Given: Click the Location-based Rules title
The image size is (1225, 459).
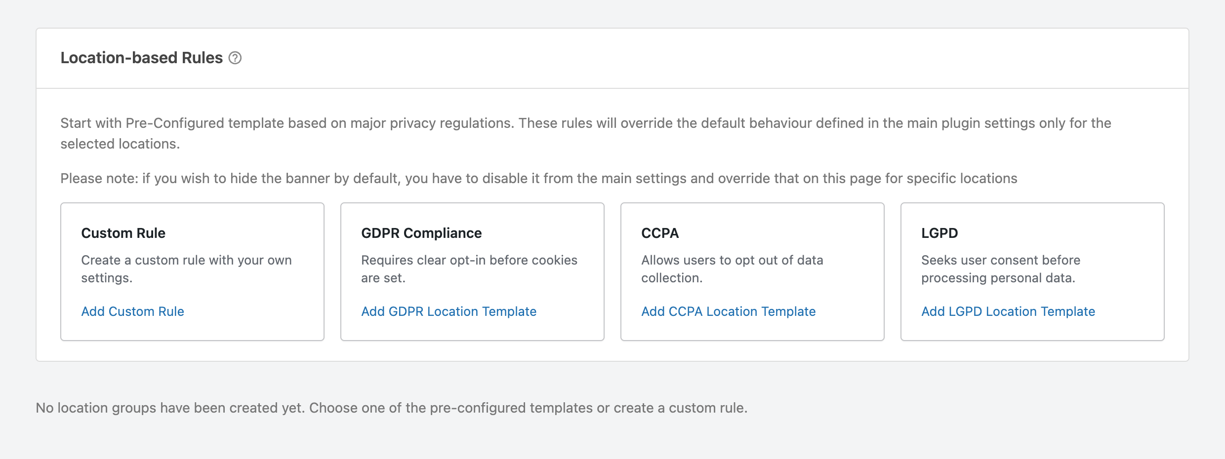Looking at the screenshot, I should pos(141,57).
